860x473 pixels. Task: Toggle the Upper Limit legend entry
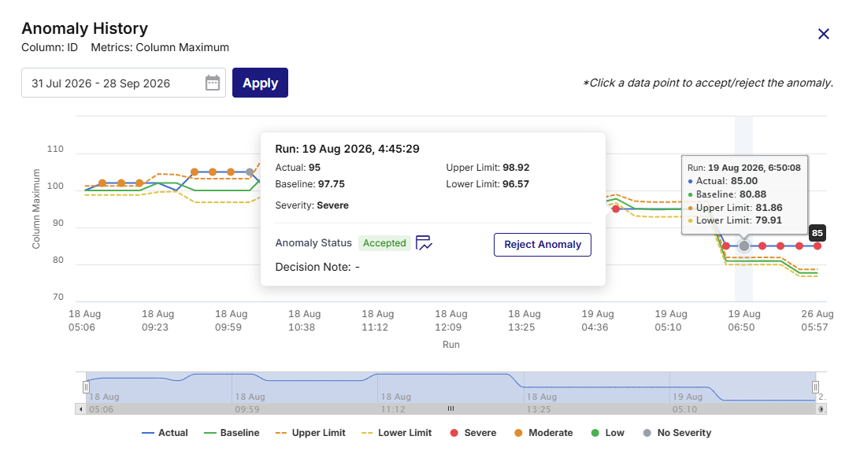point(310,432)
